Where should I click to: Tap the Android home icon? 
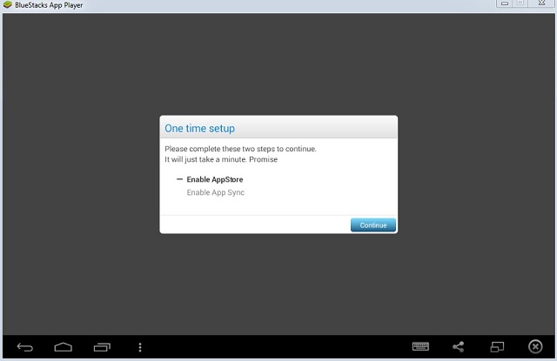64,347
